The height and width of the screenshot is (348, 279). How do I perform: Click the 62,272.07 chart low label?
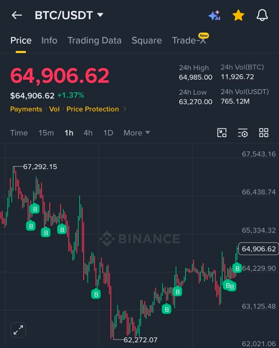[x=141, y=340]
